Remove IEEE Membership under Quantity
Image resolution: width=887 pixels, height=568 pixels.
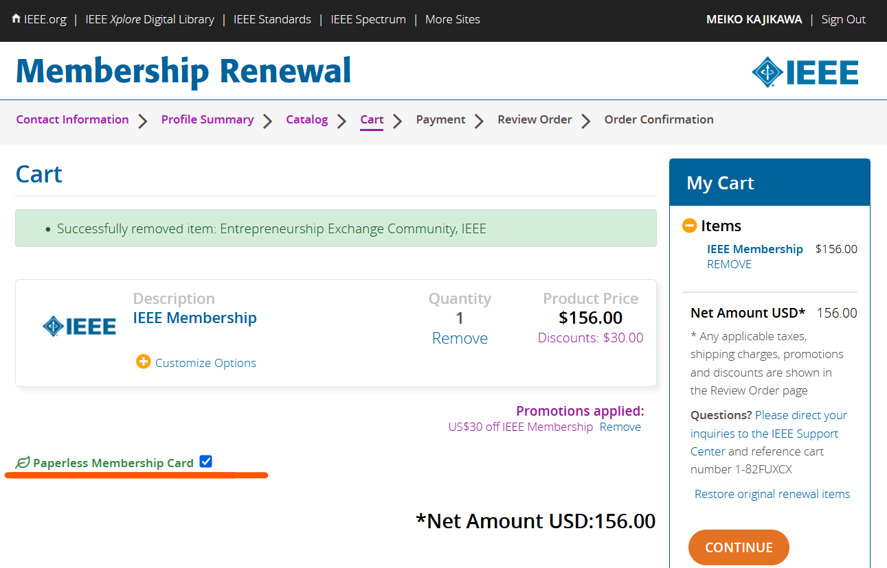pyautogui.click(x=460, y=338)
